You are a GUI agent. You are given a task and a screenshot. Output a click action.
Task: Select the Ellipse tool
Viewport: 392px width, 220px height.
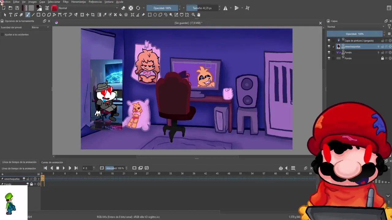click(44, 15)
